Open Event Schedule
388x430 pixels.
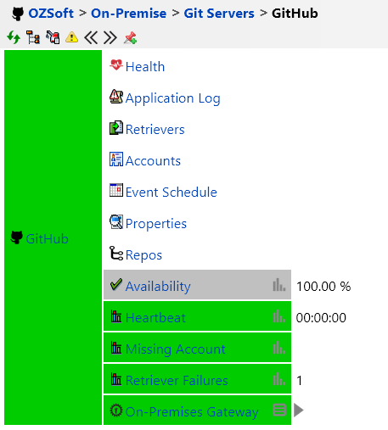pyautogui.click(x=171, y=193)
